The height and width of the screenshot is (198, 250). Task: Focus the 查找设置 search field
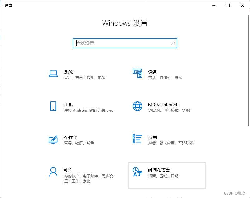(125, 43)
